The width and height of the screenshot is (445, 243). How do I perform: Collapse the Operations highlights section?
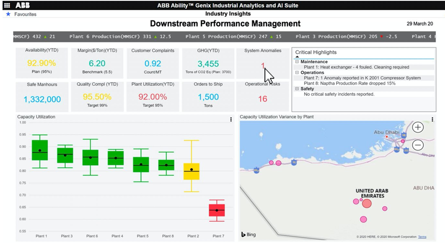click(297, 73)
